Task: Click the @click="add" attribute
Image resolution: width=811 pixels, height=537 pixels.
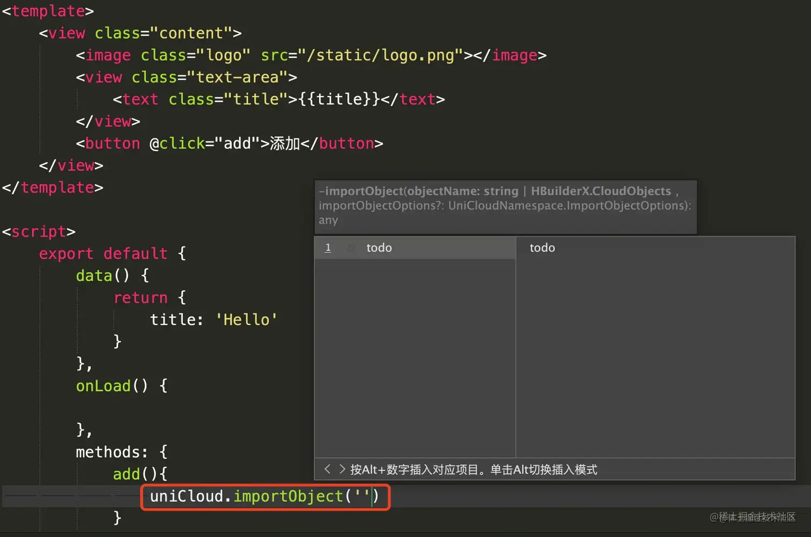Action: point(205,143)
